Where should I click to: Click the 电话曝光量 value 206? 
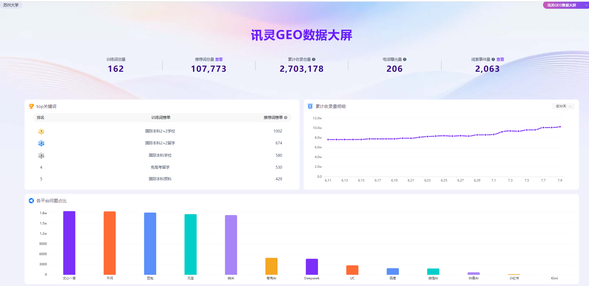(x=395, y=69)
